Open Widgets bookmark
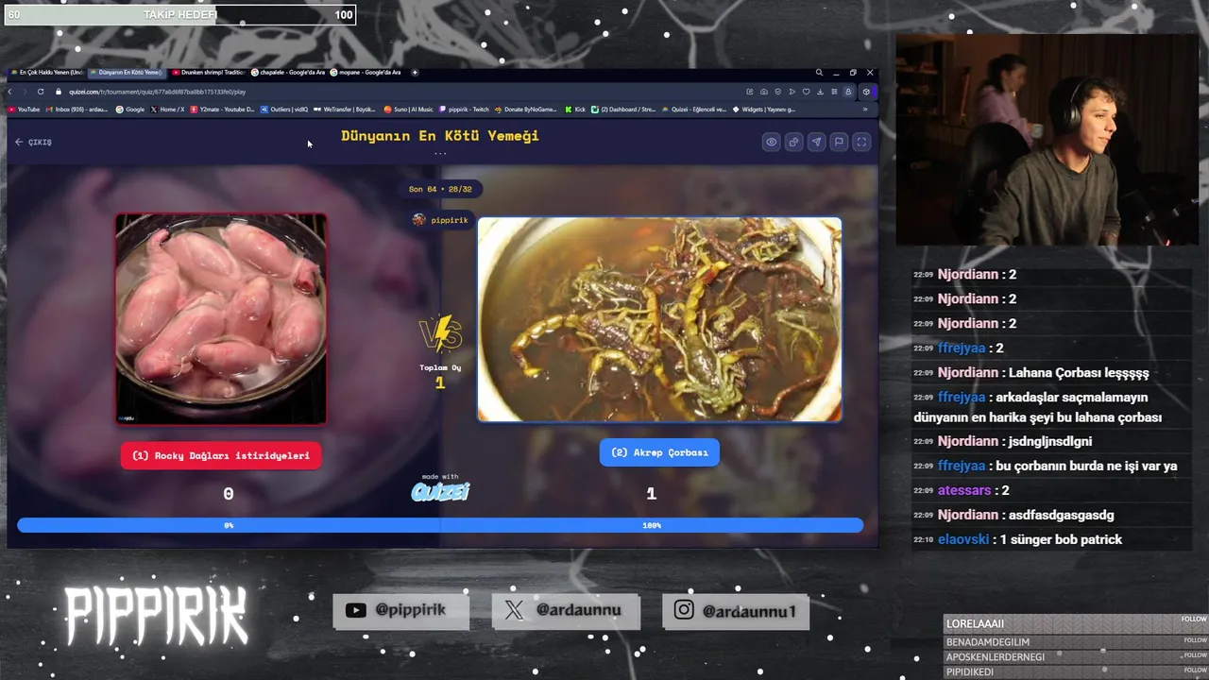 [764, 110]
